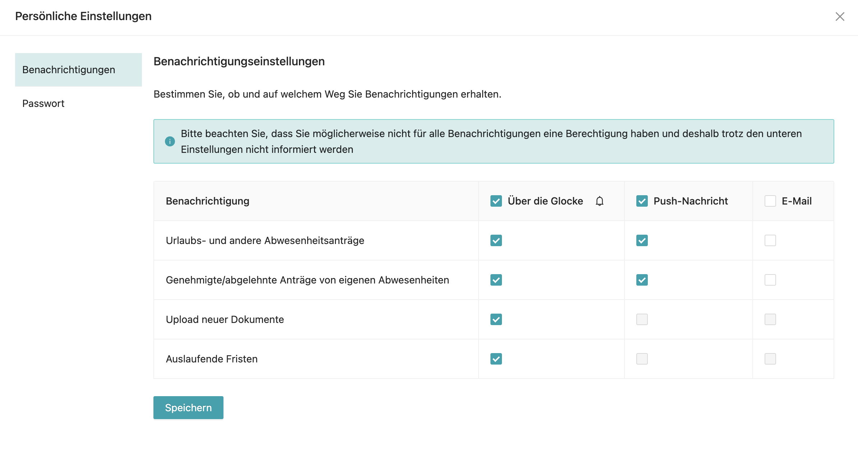Uncheck Glocke for Urlaubs- und andere Abwesenheitsanträge
Image resolution: width=858 pixels, height=455 pixels.
pyautogui.click(x=496, y=240)
